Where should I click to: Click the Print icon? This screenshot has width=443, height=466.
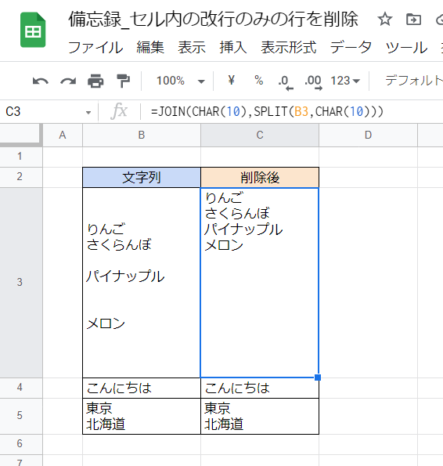[x=95, y=81]
